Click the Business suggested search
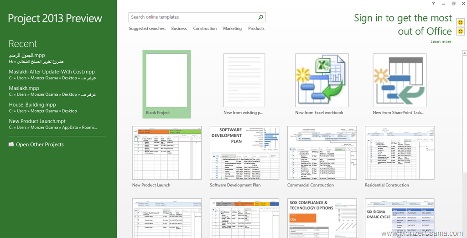 (x=179, y=29)
